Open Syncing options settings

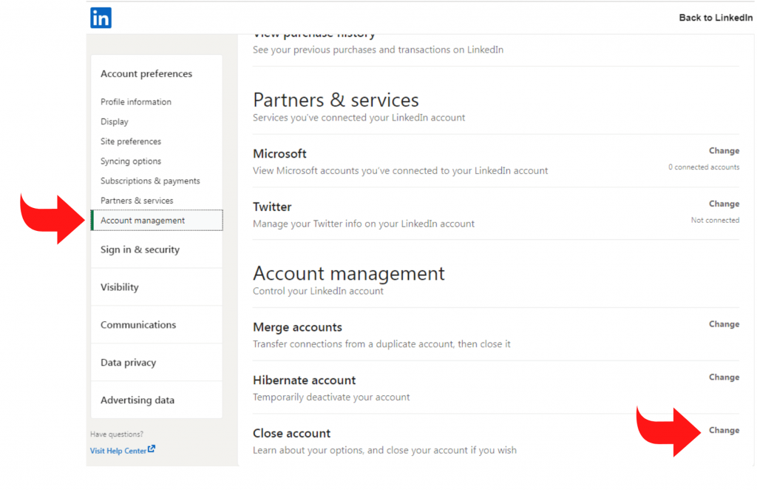[x=130, y=161]
